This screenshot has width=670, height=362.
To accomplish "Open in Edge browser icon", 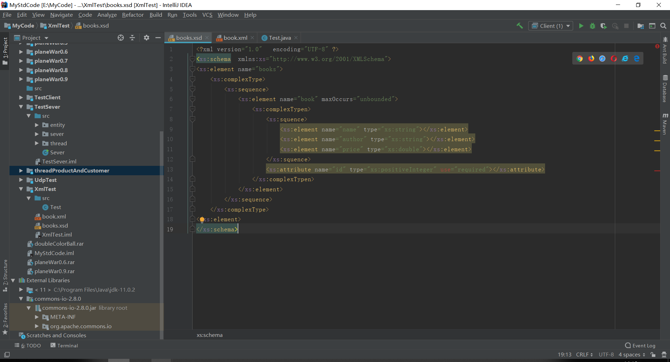I will click(x=636, y=59).
